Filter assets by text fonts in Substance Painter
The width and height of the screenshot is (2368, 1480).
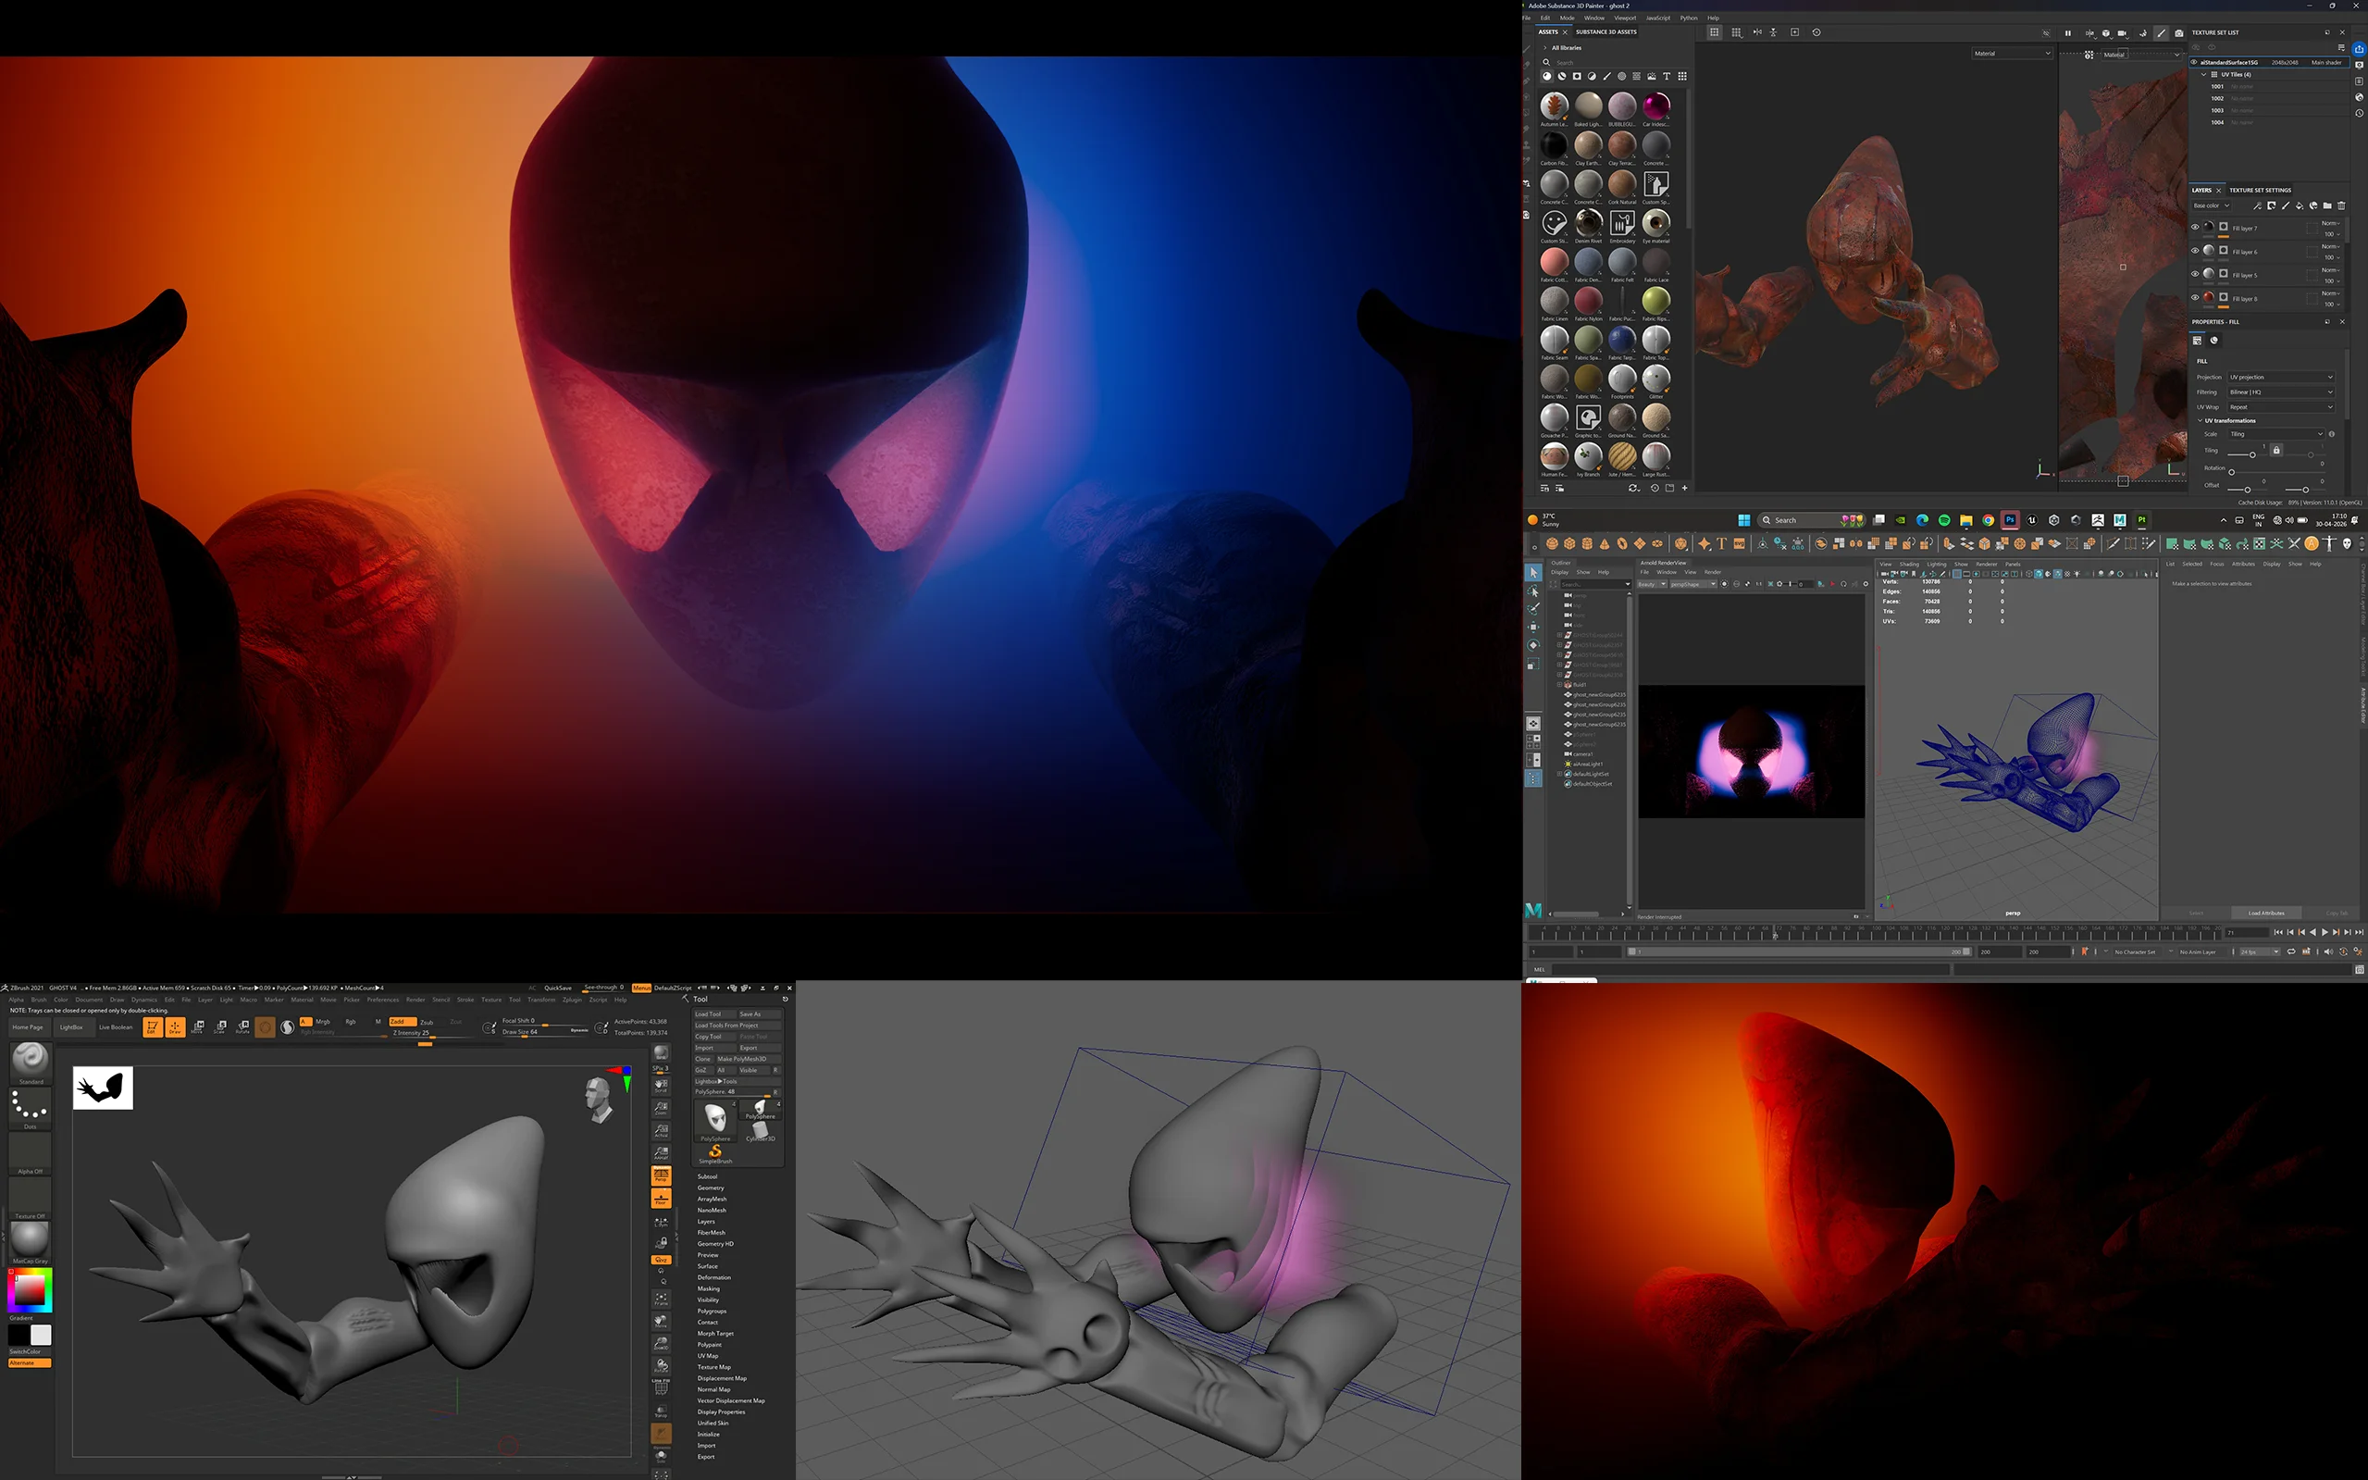tap(1667, 76)
